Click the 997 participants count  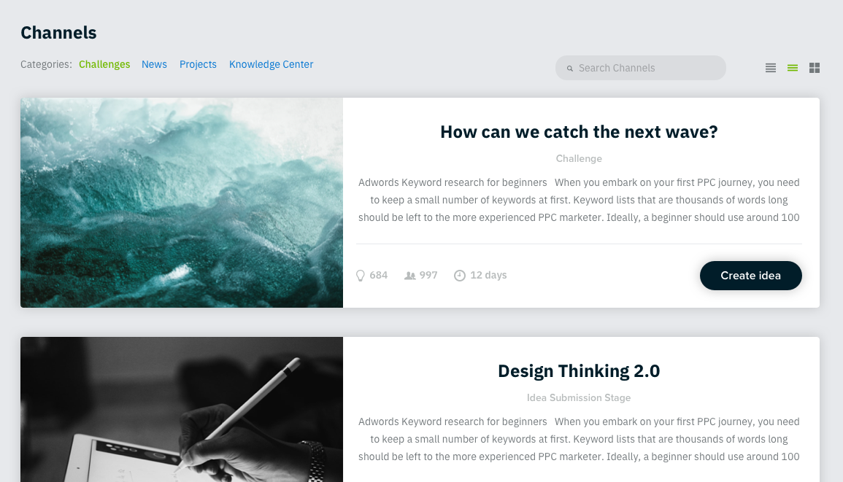428,275
